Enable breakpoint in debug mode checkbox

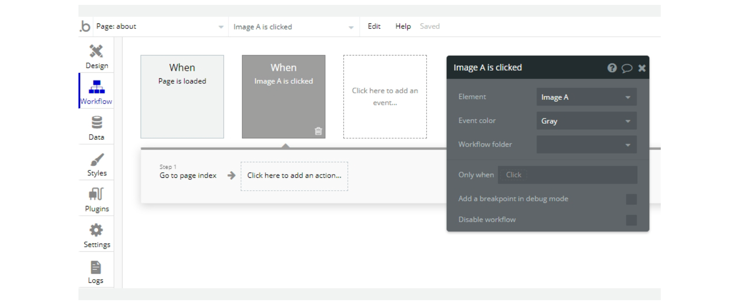pyautogui.click(x=631, y=199)
